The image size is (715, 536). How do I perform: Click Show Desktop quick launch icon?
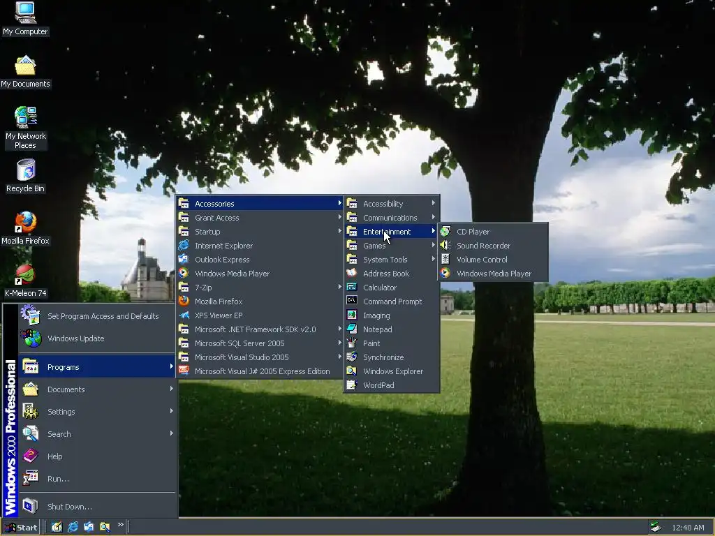click(57, 527)
